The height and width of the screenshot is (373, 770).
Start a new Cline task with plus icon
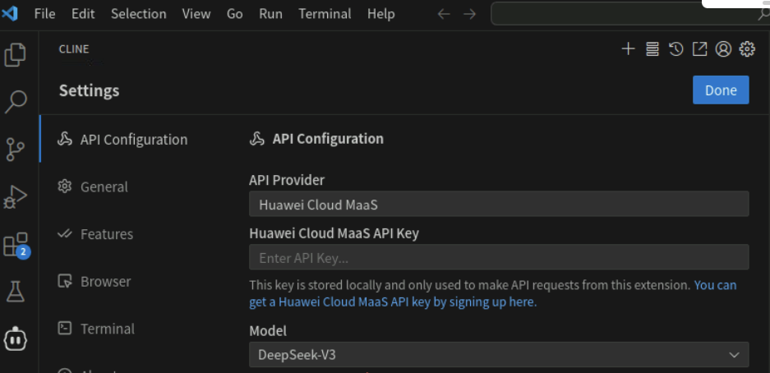pos(628,49)
